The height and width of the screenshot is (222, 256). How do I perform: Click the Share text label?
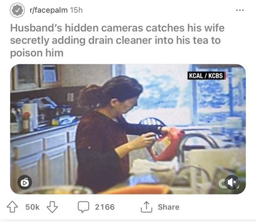[169, 207]
